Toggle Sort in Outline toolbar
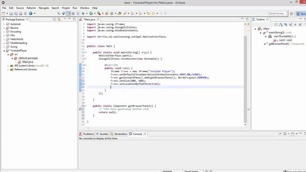Screen dimensions: 306x172 click(281, 24)
